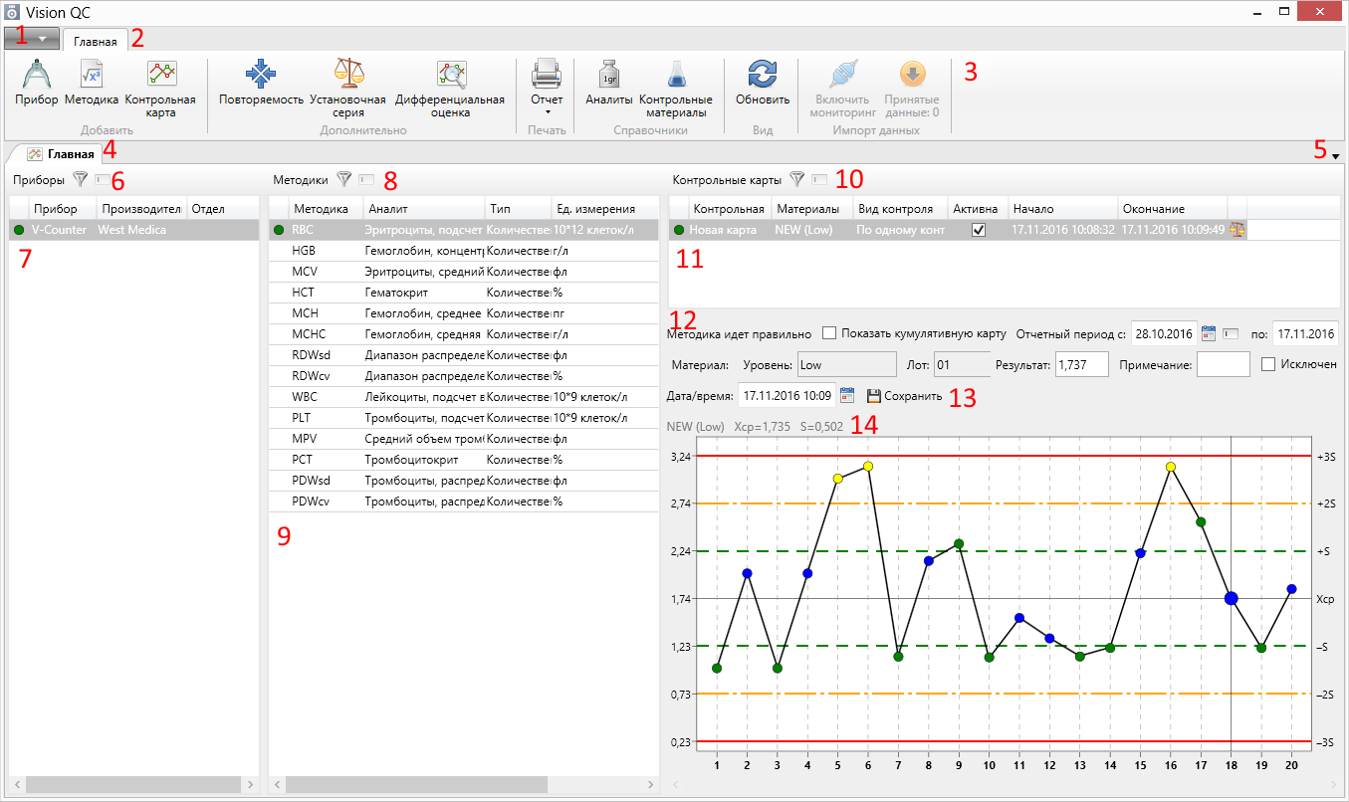Toggle switch beside report period start calendar
This screenshot has height=802, width=1349.
tap(1231, 333)
